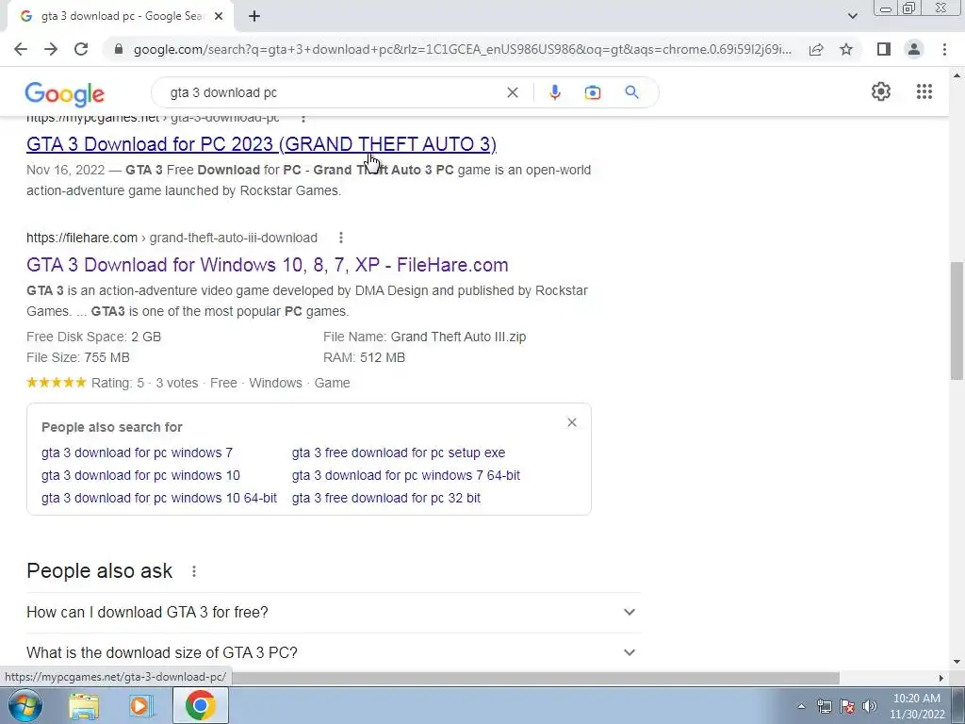The width and height of the screenshot is (965, 724).
Task: Launch Windows Media Player from the taskbar
Action: point(141,705)
